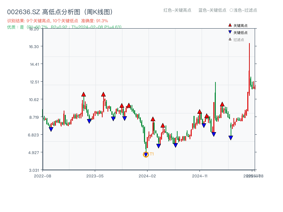Click the 6.823 y-axis price label
The image size is (283, 212).
[33, 135]
